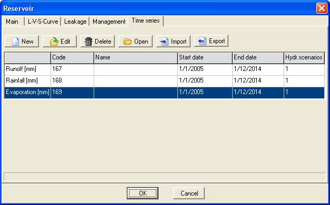Click Hydr.scenarios value for Rainfall row
The width and height of the screenshot is (330, 205).
coord(304,80)
